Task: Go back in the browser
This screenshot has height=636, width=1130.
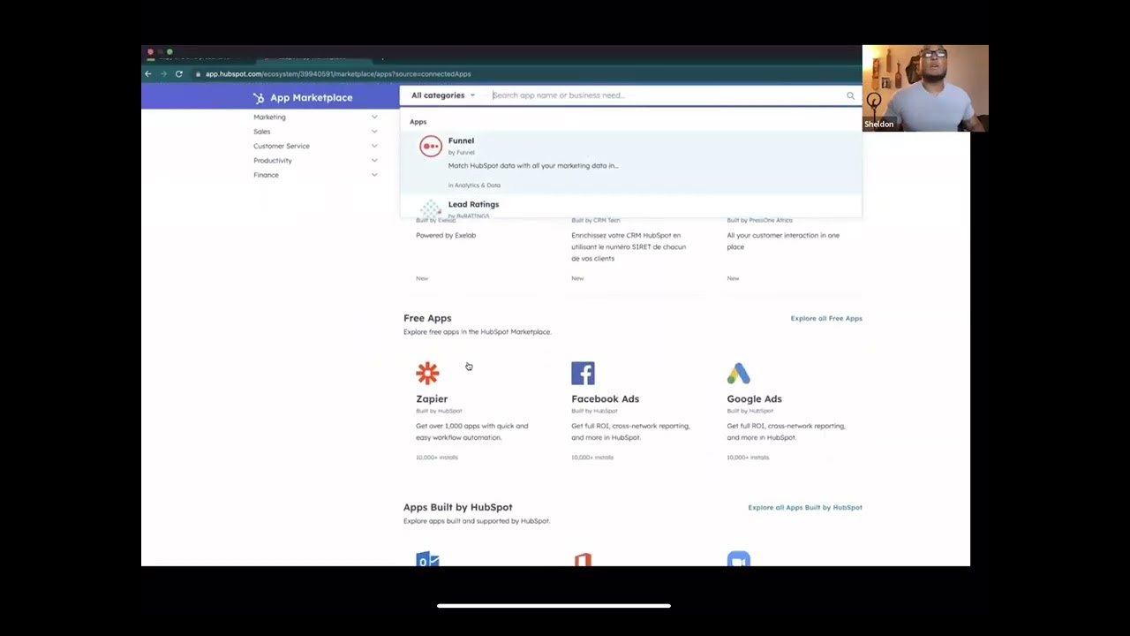Action: 148,74
